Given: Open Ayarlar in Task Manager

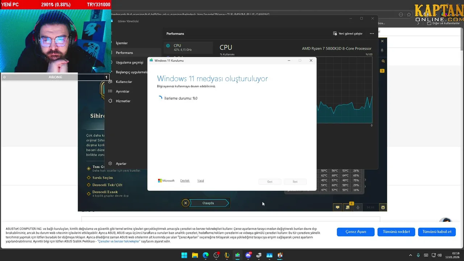Looking at the screenshot, I should (x=121, y=164).
